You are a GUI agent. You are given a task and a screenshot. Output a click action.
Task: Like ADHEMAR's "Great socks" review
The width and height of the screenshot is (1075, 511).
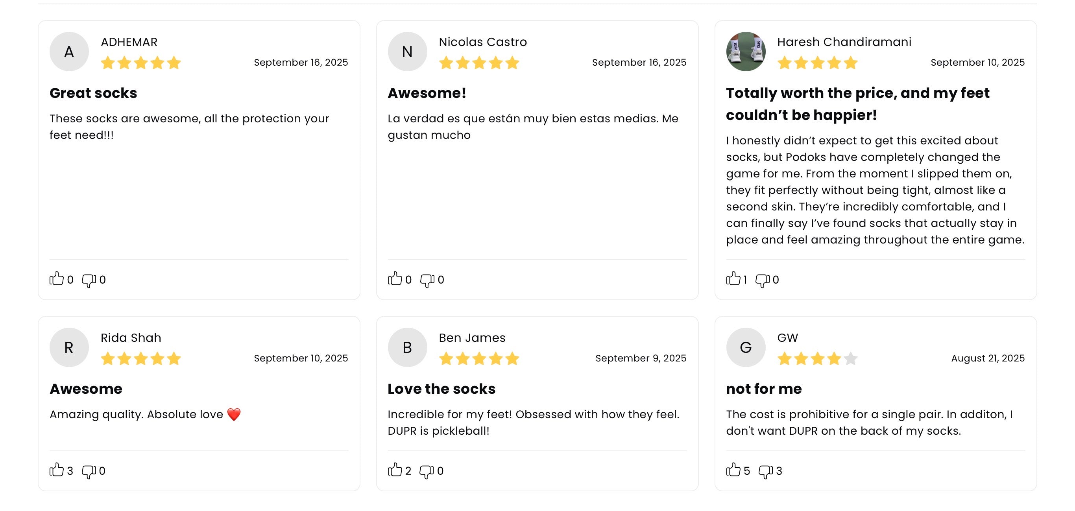coord(57,279)
